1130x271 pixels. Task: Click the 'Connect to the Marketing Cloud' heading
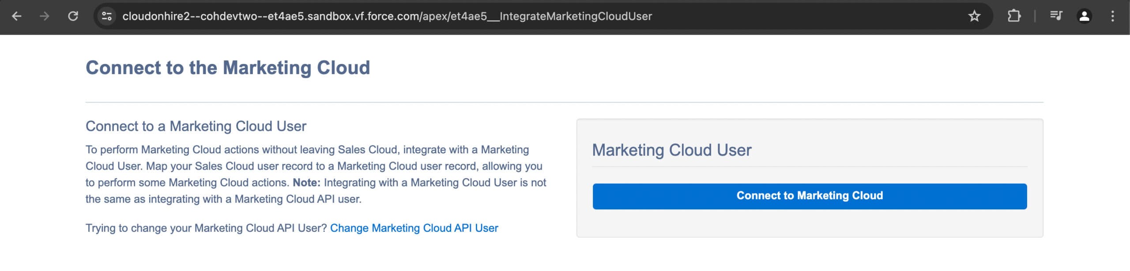228,68
